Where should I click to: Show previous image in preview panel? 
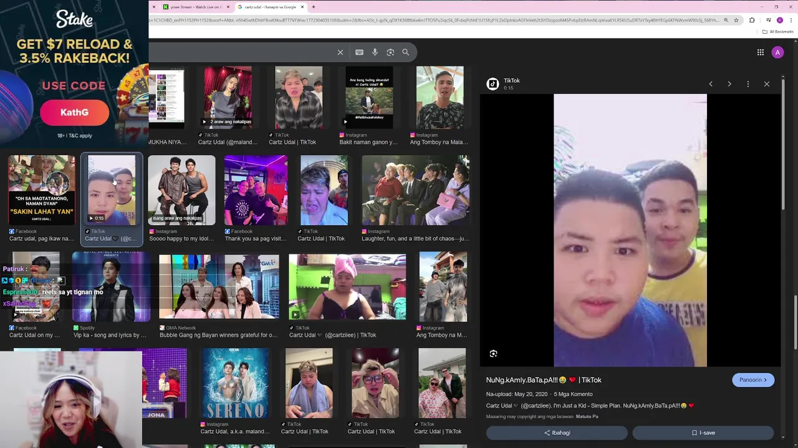[x=711, y=84]
